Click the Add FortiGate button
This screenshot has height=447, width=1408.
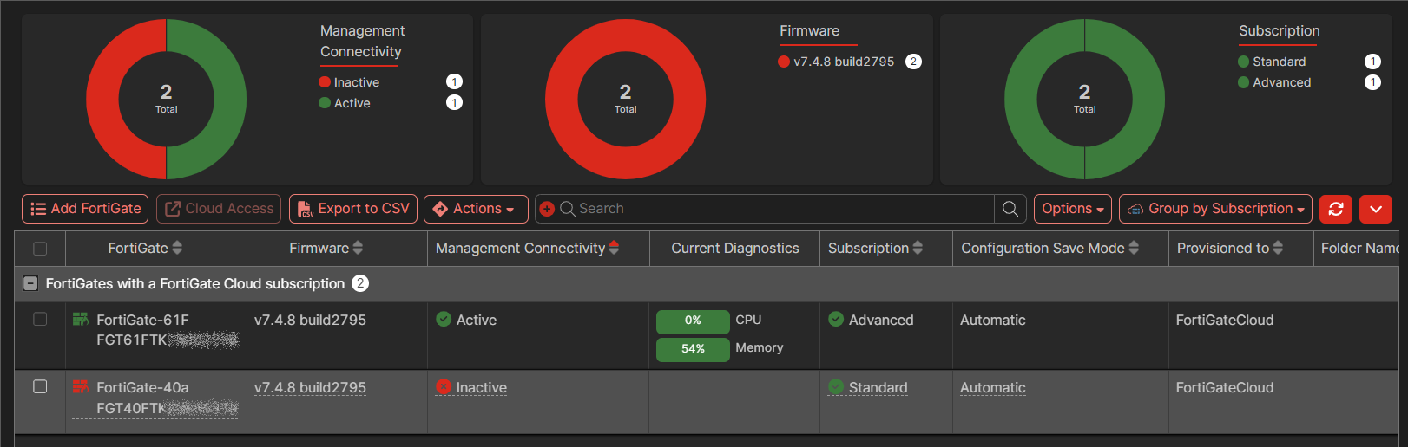(x=85, y=209)
